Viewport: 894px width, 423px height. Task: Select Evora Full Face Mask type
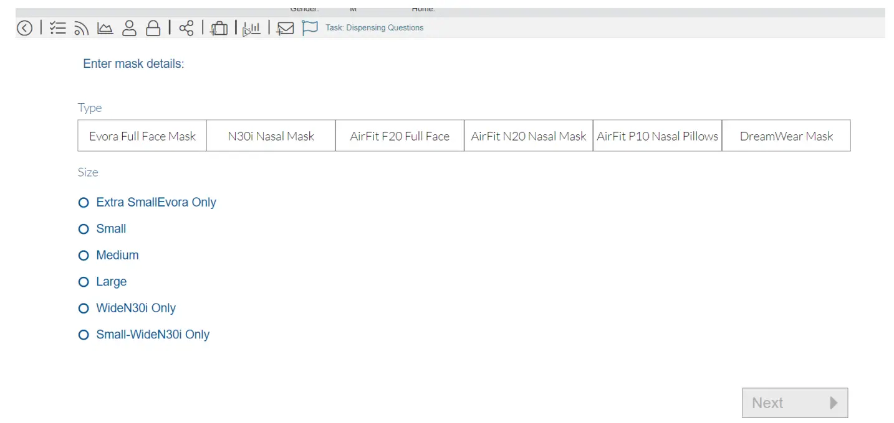142,136
